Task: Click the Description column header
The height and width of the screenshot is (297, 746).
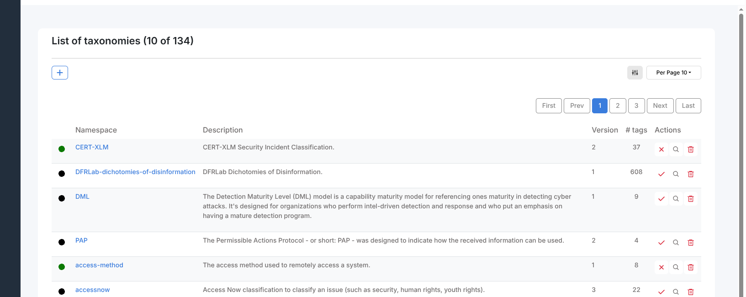Action: click(x=222, y=130)
